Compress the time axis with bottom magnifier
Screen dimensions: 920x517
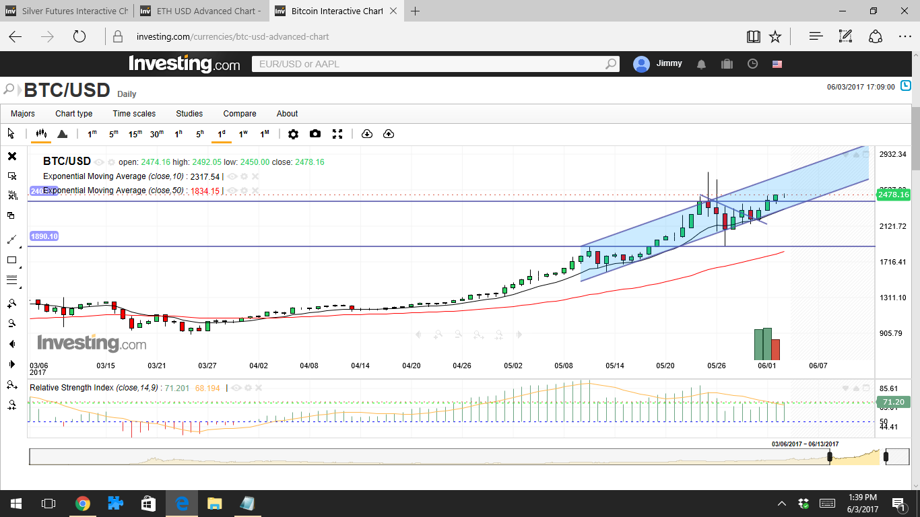pyautogui.click(x=12, y=405)
